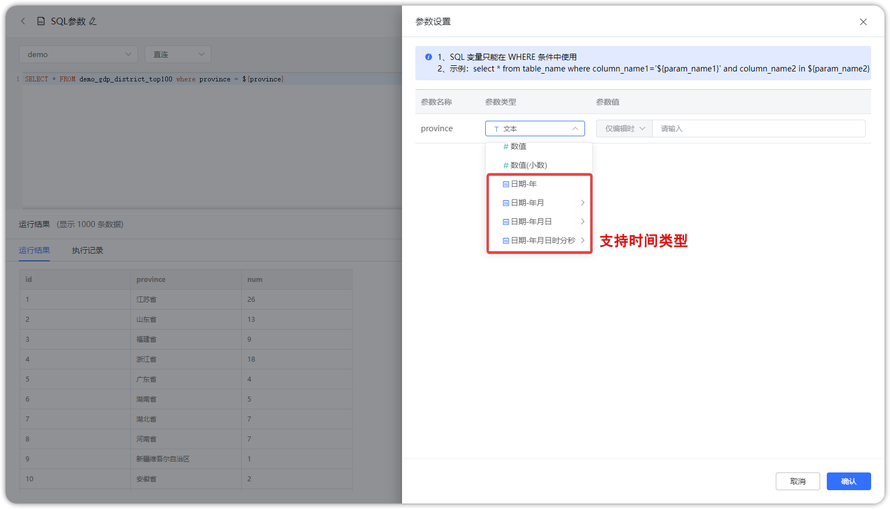Click the 请输入 parameter value field
The height and width of the screenshot is (509, 890).
759,128
